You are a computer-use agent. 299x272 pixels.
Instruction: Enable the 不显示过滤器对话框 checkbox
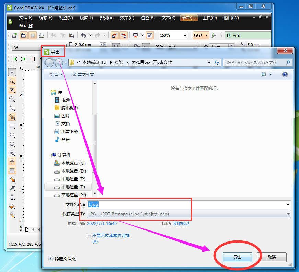(x=89, y=236)
